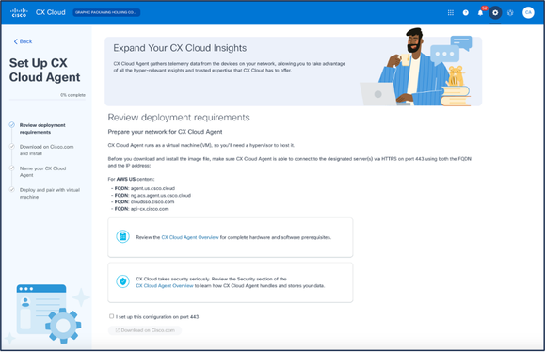Select Deploy and pair with virtual machine step
The width and height of the screenshot is (545, 352).
(50, 193)
